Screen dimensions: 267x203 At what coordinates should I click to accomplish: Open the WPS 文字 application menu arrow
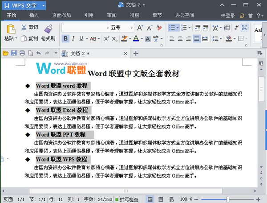click(43, 5)
